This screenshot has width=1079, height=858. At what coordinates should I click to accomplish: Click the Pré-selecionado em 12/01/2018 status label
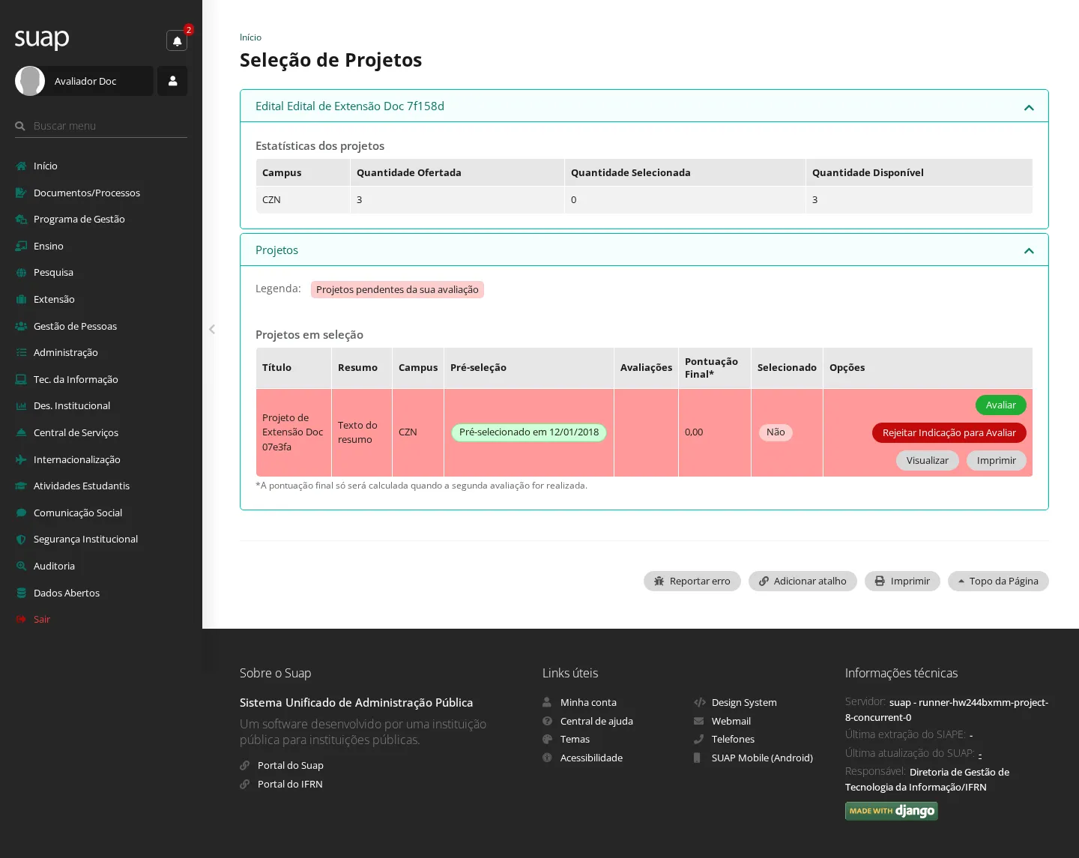click(529, 432)
